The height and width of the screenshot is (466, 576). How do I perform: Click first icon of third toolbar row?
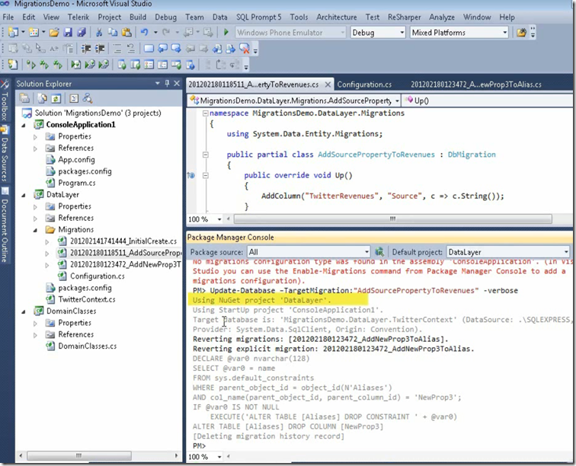click(13, 65)
